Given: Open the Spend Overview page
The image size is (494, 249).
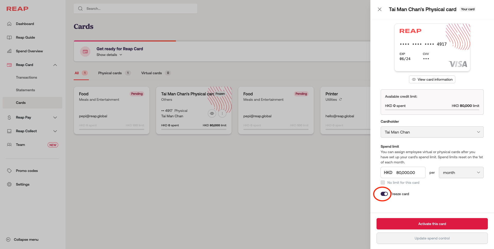Looking at the screenshot, I should (29, 51).
